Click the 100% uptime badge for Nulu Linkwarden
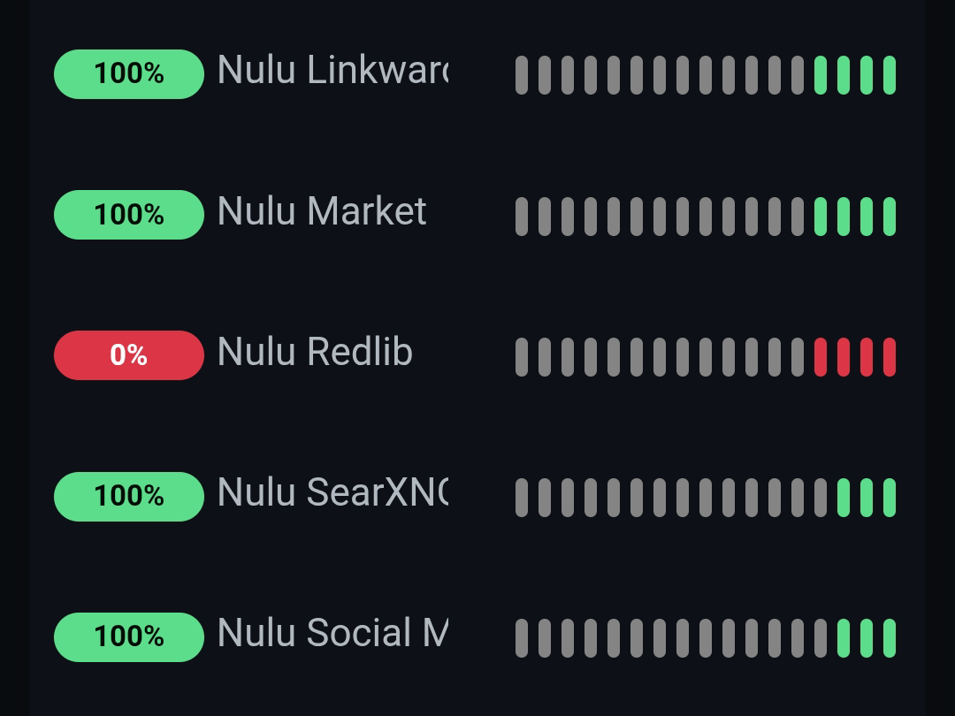 (129, 74)
